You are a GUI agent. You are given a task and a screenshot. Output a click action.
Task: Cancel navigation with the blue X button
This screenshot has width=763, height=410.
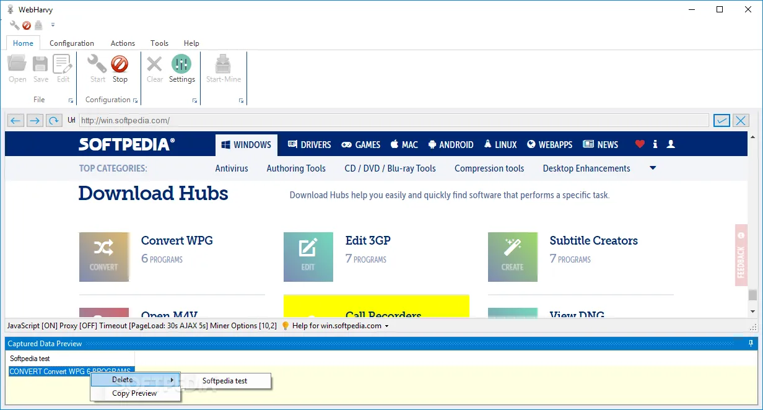click(741, 120)
